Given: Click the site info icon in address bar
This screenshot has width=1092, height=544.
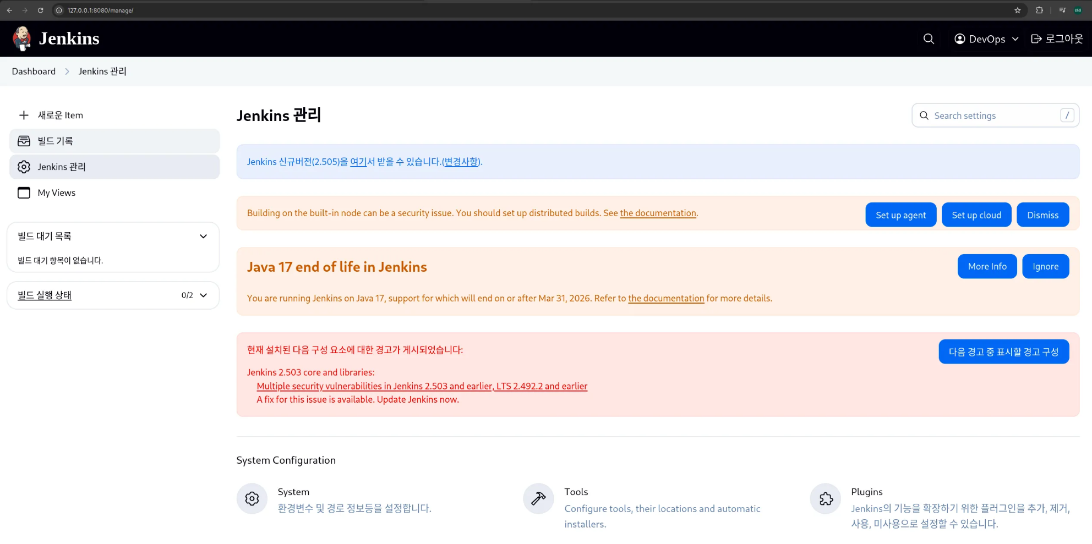Looking at the screenshot, I should (59, 10).
